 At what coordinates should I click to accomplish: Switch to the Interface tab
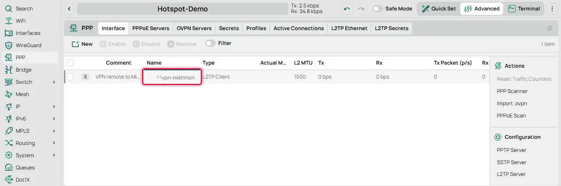(113, 28)
